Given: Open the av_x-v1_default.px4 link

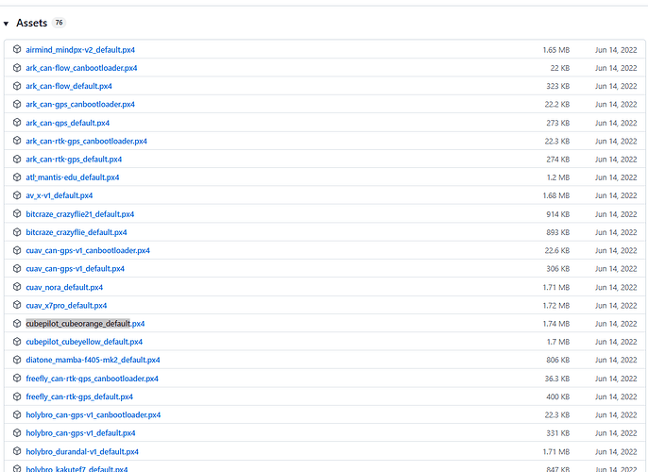Looking at the screenshot, I should coord(60,195).
